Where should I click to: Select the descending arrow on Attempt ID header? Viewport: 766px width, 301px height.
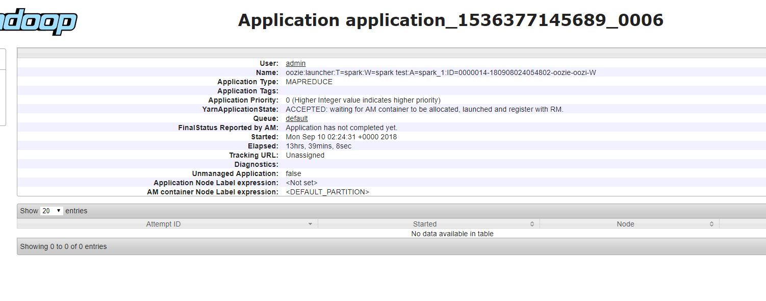click(x=311, y=225)
